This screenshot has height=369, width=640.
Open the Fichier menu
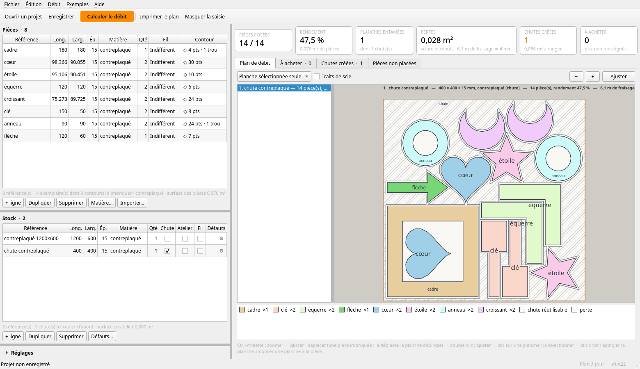(x=11, y=5)
